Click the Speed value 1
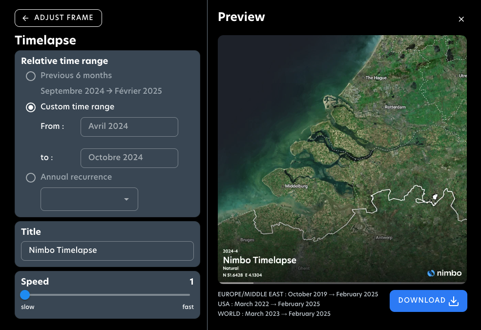This screenshot has height=330, width=481. click(x=191, y=282)
